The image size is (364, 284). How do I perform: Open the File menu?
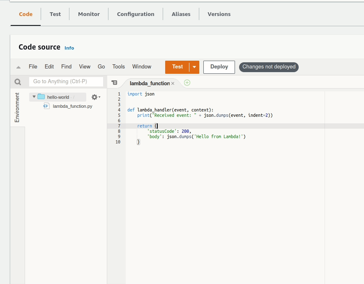tap(33, 67)
